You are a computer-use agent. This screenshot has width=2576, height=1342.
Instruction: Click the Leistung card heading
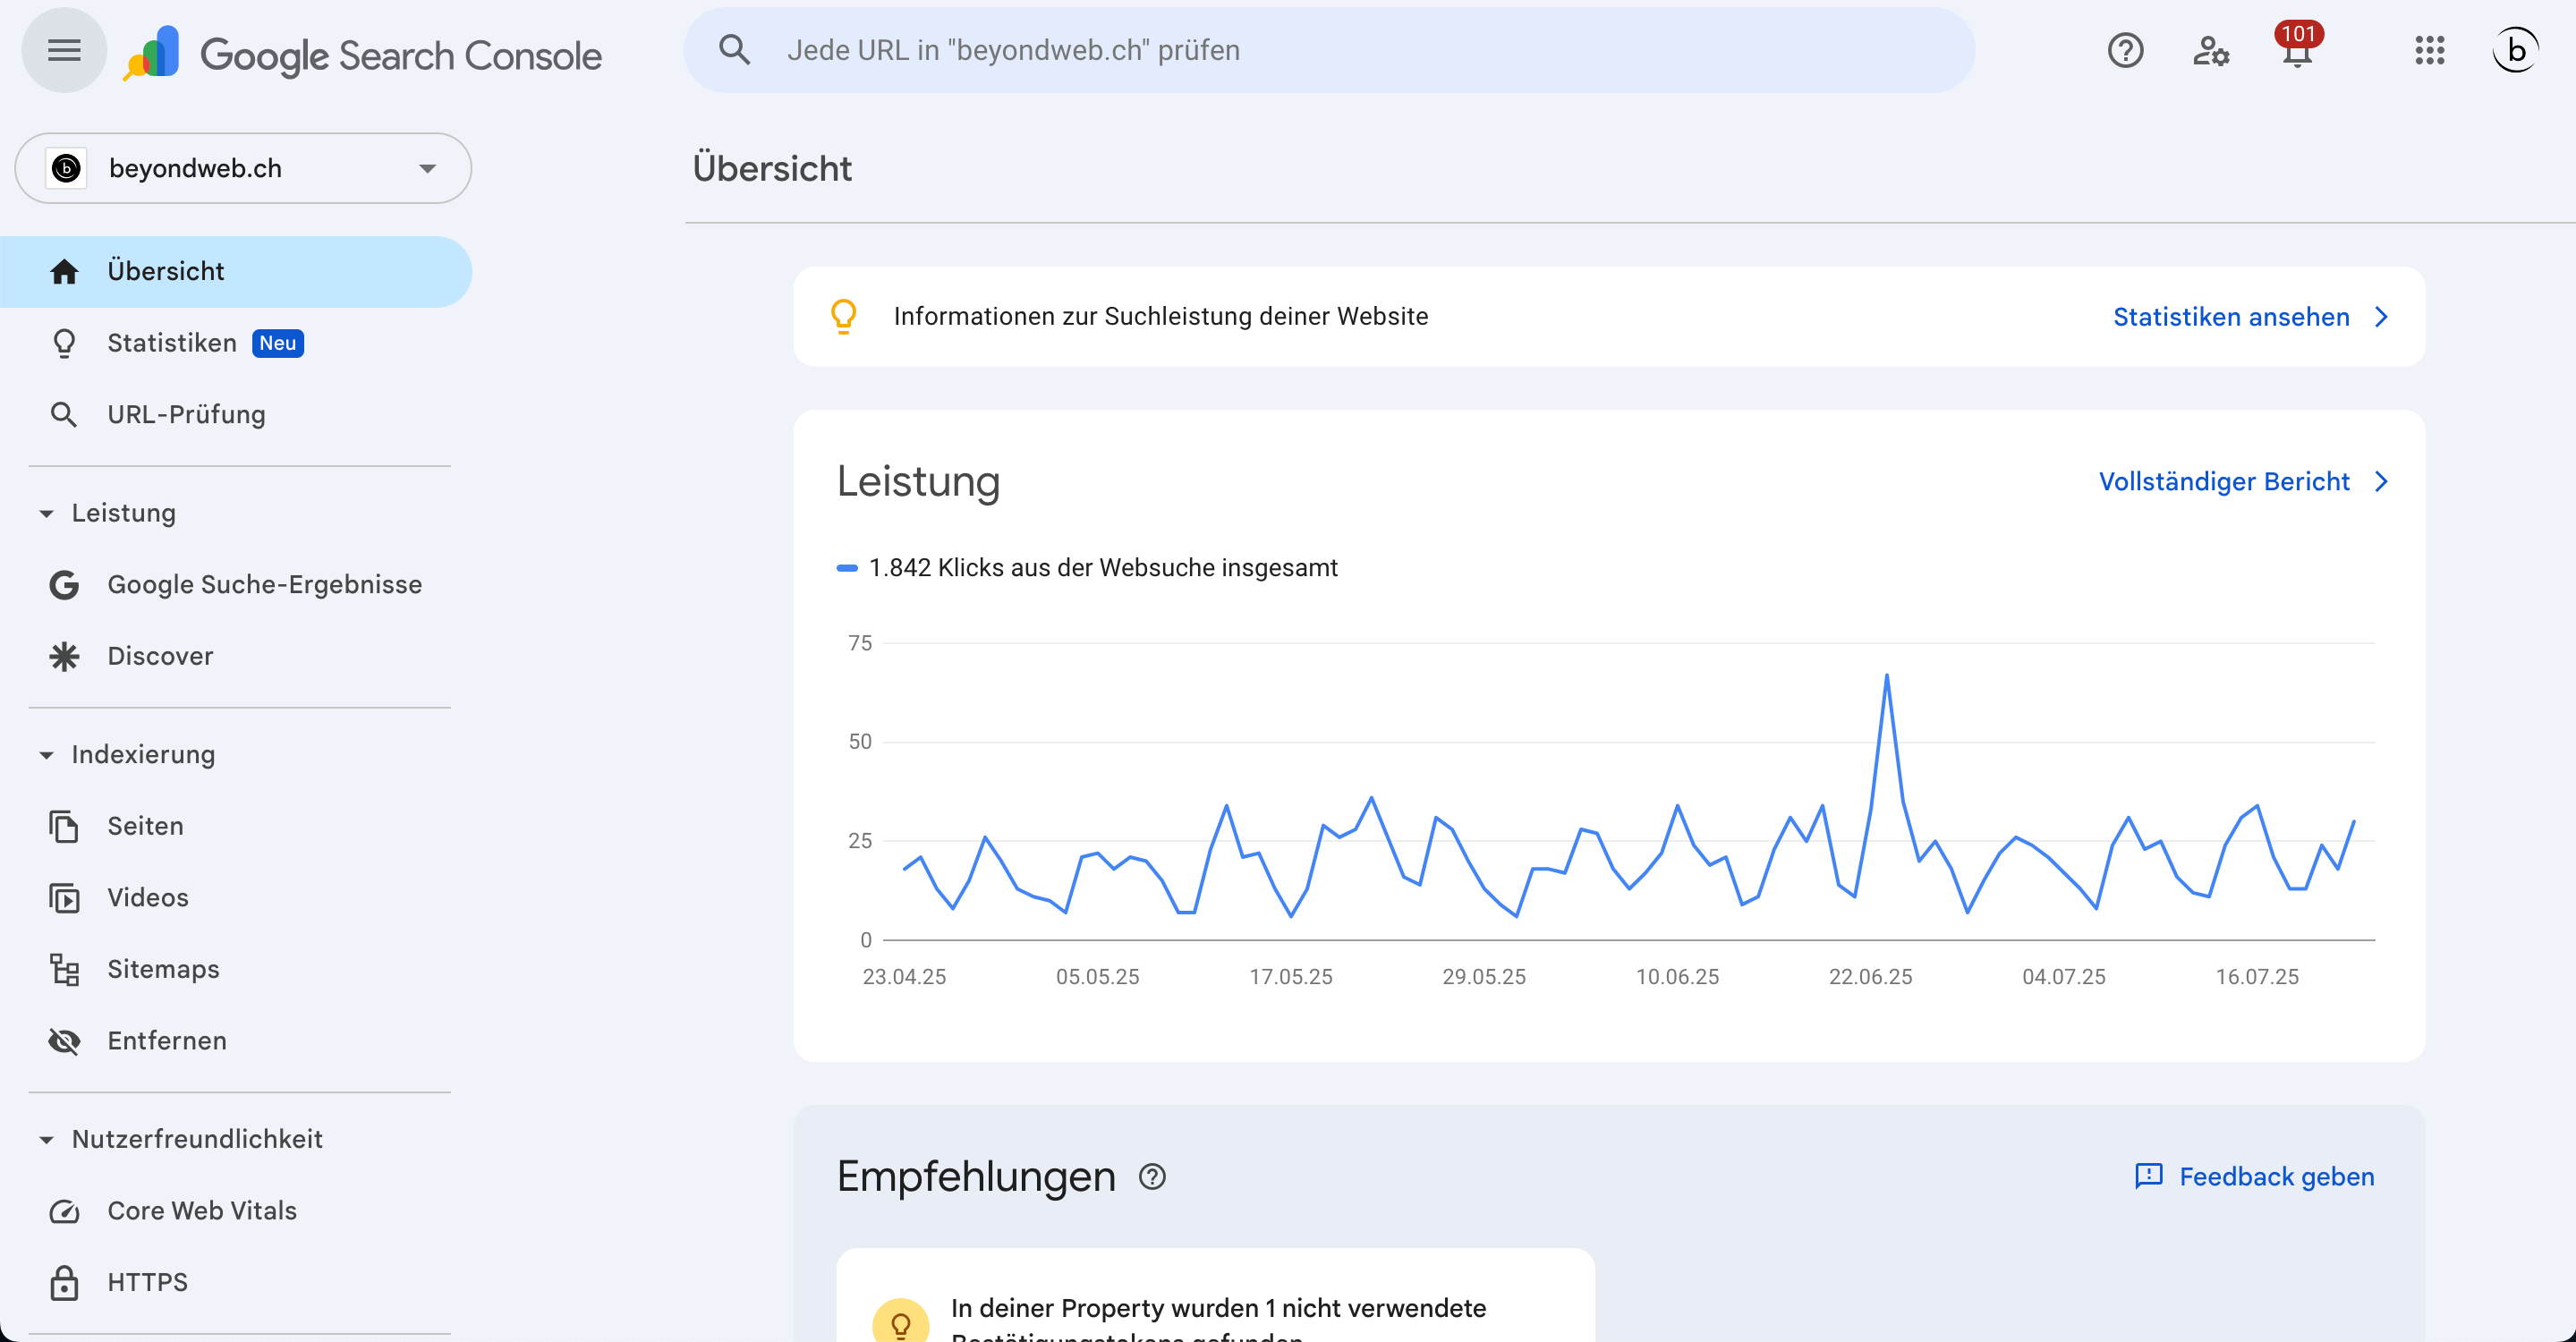click(x=918, y=481)
